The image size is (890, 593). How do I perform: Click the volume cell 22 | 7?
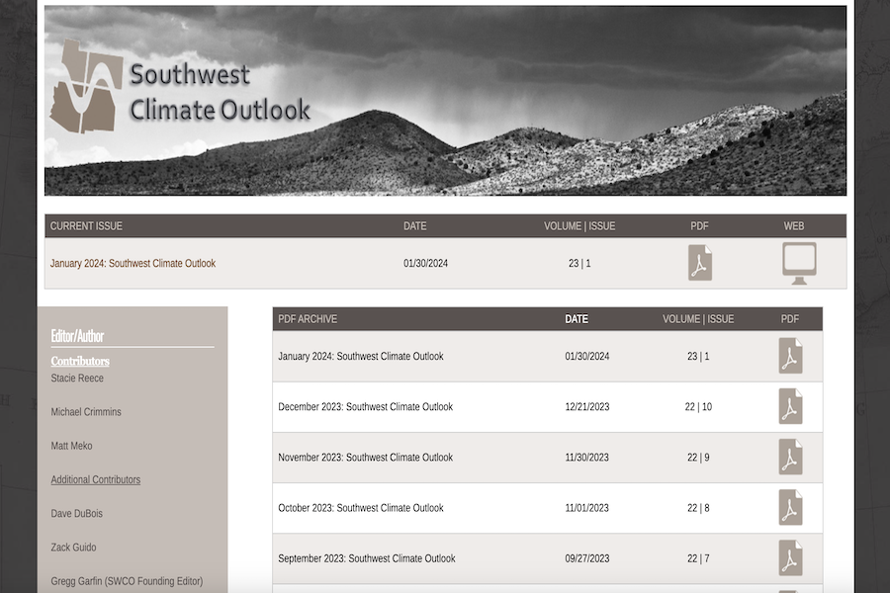[x=698, y=558]
